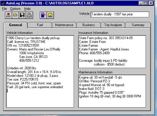Open the Help menu
Viewport: 157px width, 116px height.
(27, 9)
